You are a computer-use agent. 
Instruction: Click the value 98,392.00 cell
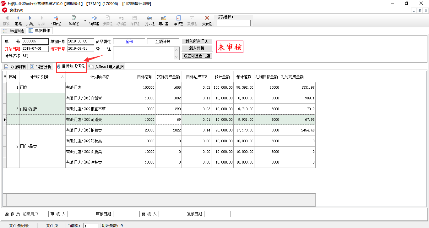click(x=244, y=88)
